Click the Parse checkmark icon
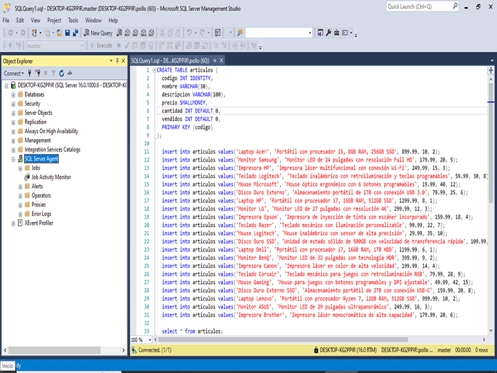The image size is (497, 373). [x=127, y=46]
